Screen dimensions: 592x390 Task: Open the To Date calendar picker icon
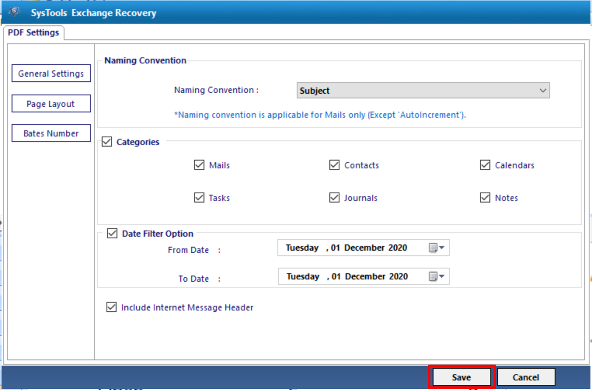pyautogui.click(x=436, y=277)
